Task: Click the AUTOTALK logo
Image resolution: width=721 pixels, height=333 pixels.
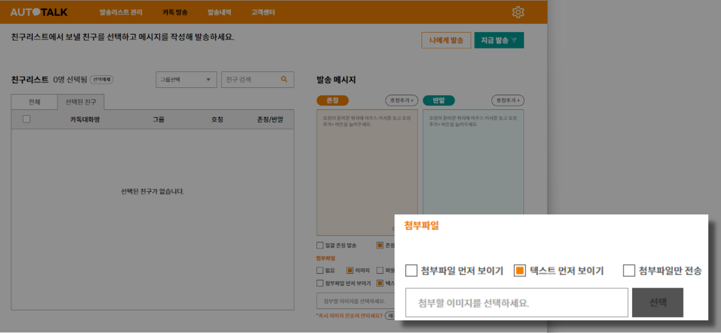Action: [39, 13]
